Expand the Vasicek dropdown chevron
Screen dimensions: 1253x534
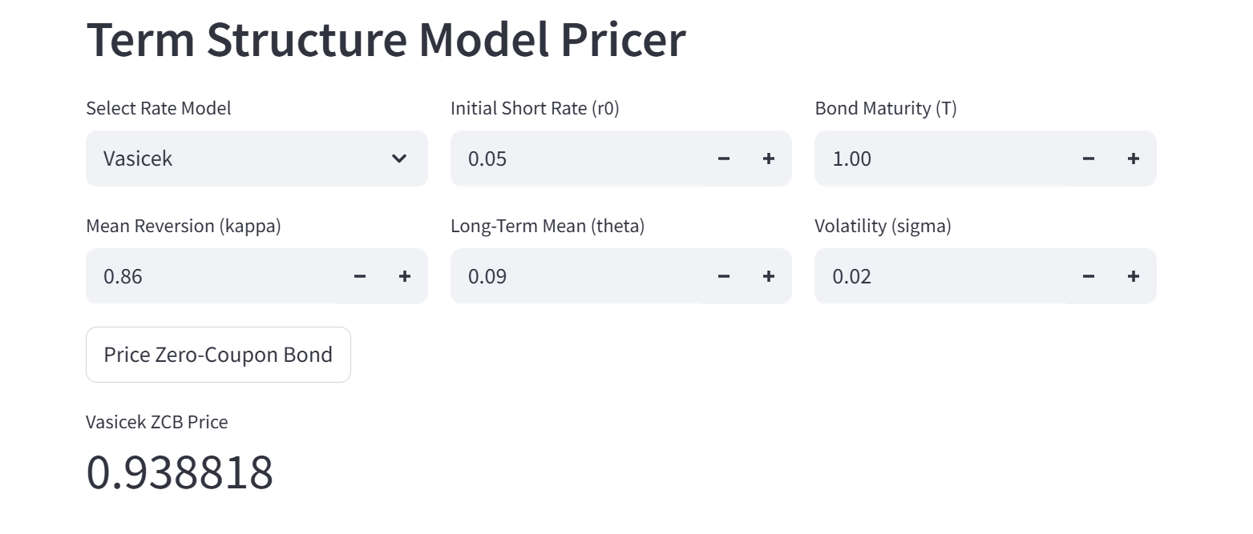tap(398, 159)
